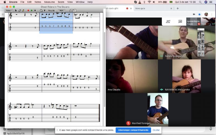Click the black arrow next to the magnifier

45,11
